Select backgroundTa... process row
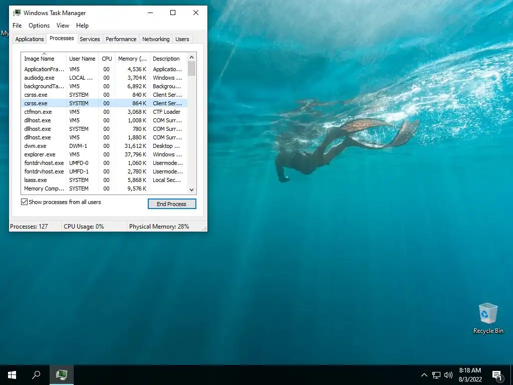Viewport: 513px width, 385px height. (104, 86)
